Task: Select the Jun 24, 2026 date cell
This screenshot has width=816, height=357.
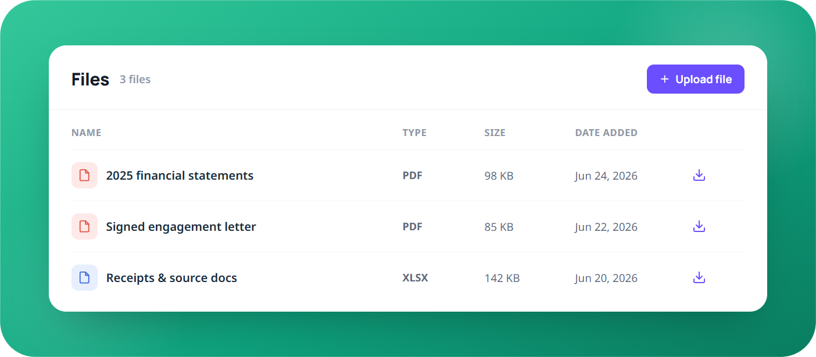Action: [606, 176]
